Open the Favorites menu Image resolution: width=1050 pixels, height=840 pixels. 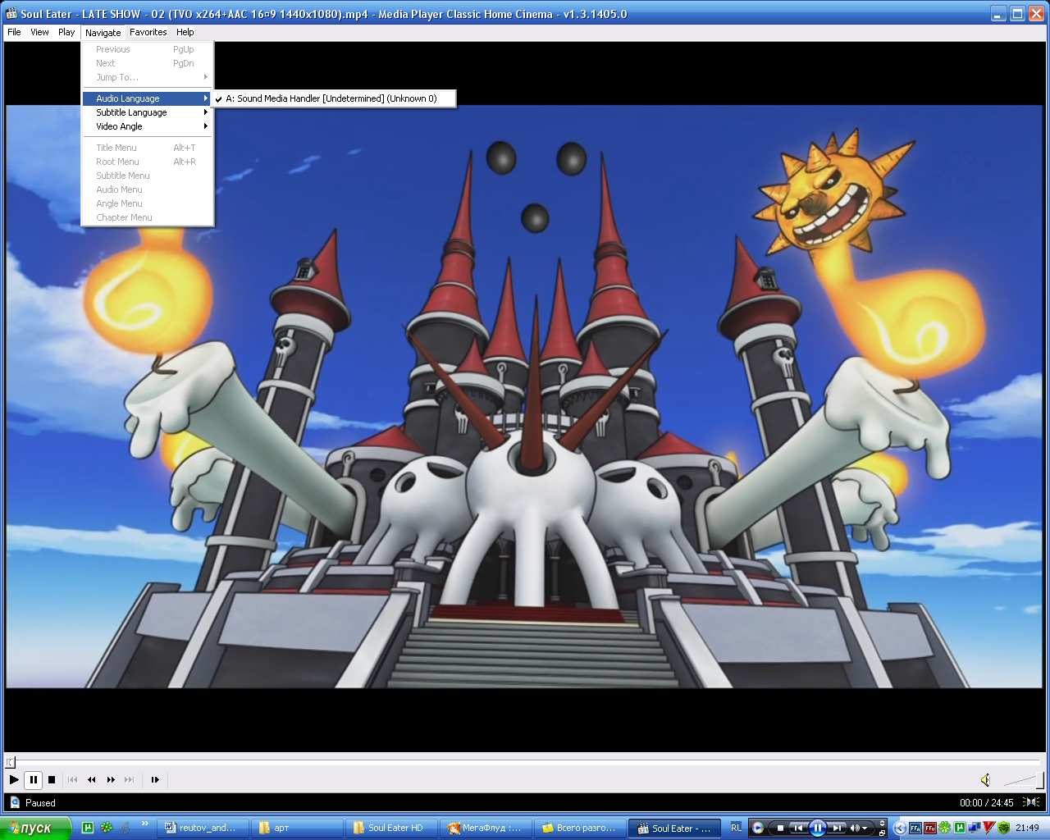click(x=148, y=32)
